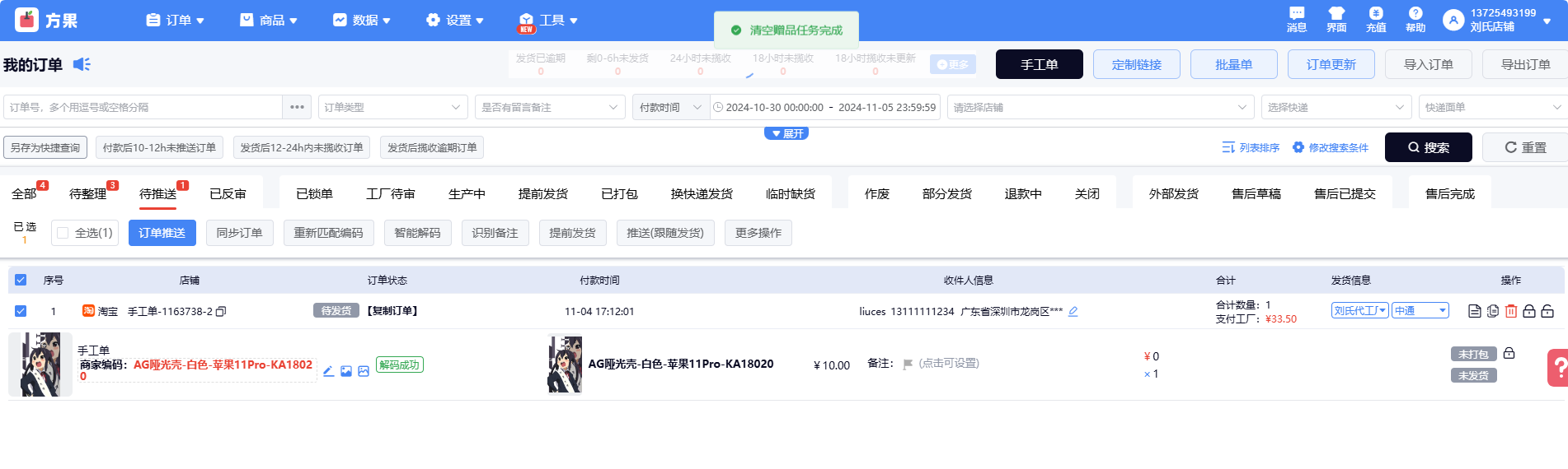The height and width of the screenshot is (469, 1568).
Task: Expand search filters with 展开
Action: click(x=786, y=133)
